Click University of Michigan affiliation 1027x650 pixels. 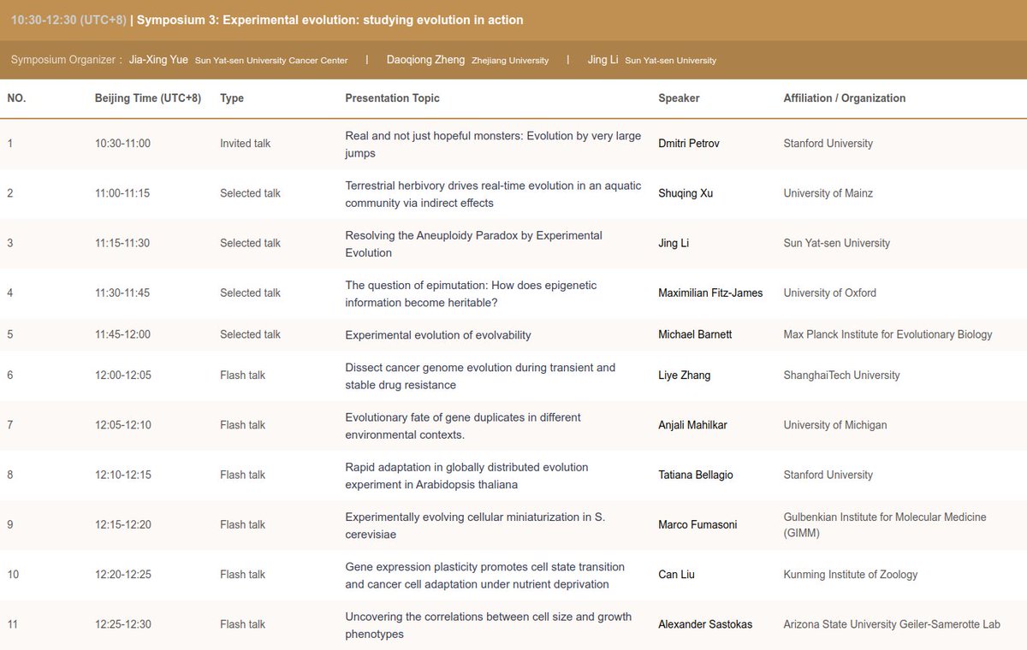(x=835, y=425)
